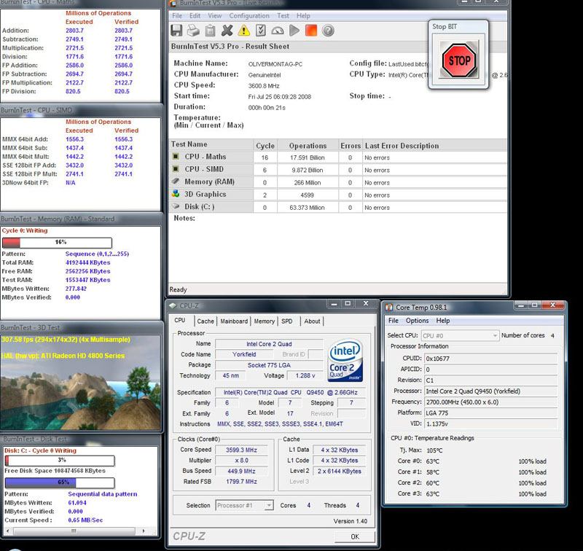This screenshot has height=551, width=583.
Task: Click the CPUID field 0x10677
Action: 490,359
